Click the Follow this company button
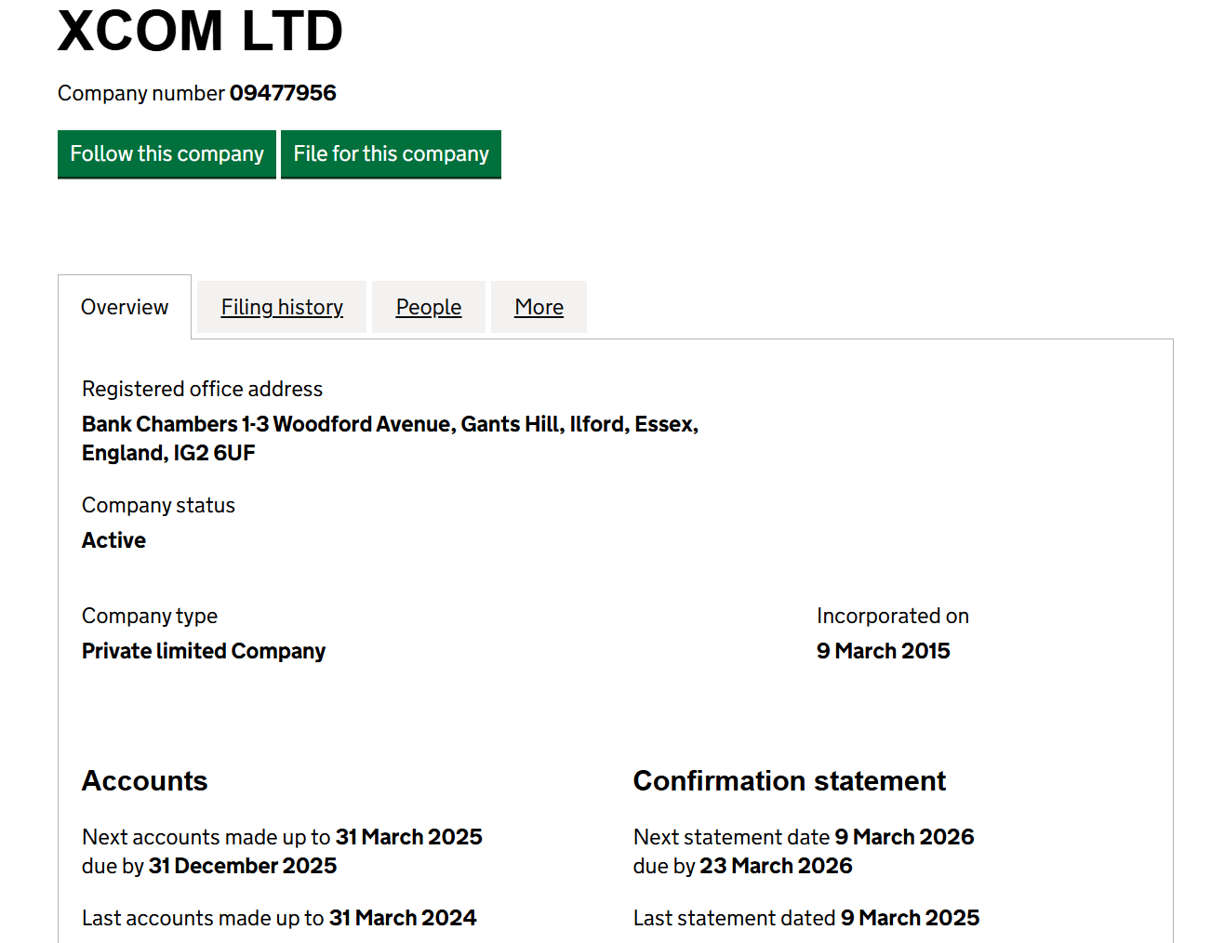The width and height of the screenshot is (1211, 943). (x=166, y=153)
